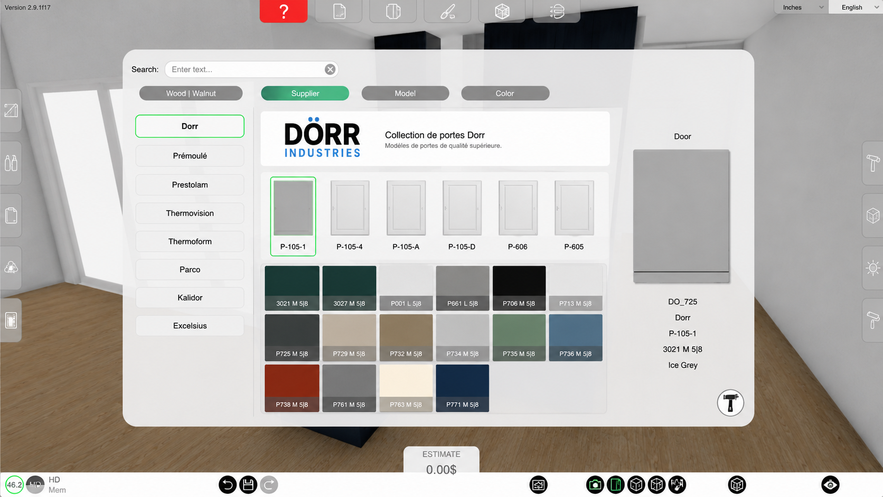The width and height of the screenshot is (883, 497).
Task: Pick the P771 M 5|8 navy swatch
Action: pyautogui.click(x=463, y=388)
